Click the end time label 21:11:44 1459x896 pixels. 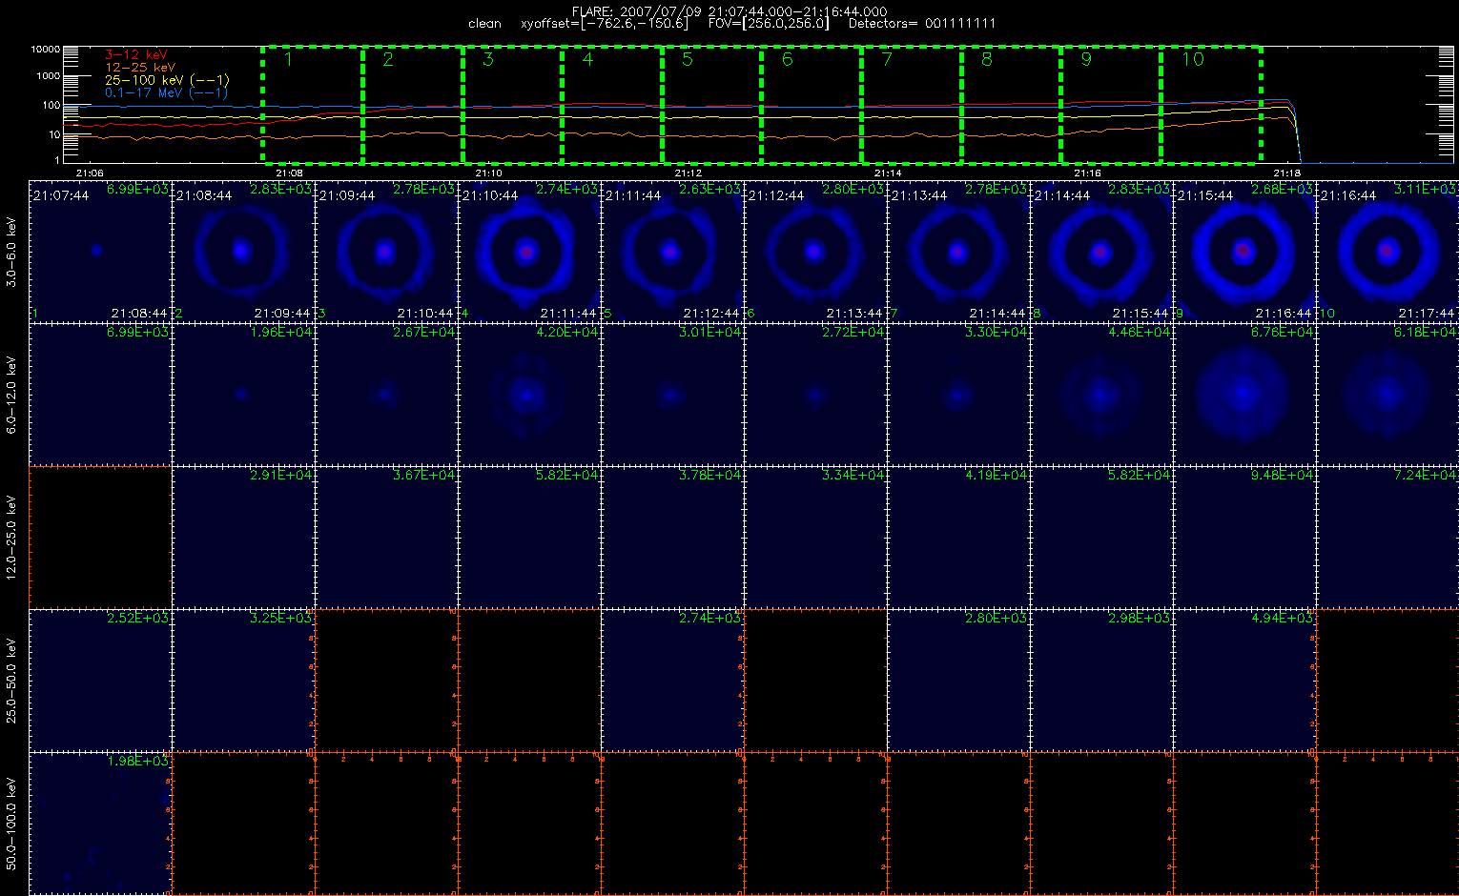[568, 313]
